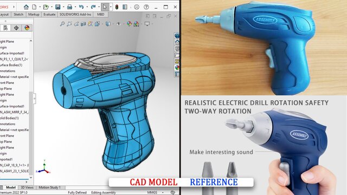Select Solid Bodies(1) in feature tree
347x195 pixels.
[x=9, y=118]
